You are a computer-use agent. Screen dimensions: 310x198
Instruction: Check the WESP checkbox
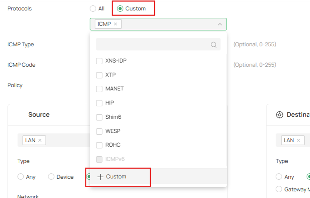point(99,131)
